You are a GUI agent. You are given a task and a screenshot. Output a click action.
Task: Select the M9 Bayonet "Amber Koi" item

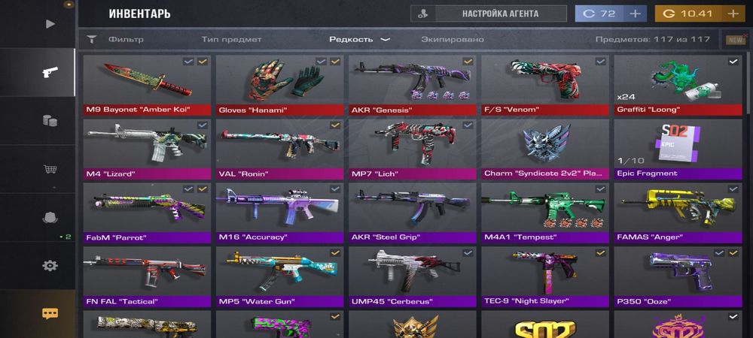(x=147, y=85)
